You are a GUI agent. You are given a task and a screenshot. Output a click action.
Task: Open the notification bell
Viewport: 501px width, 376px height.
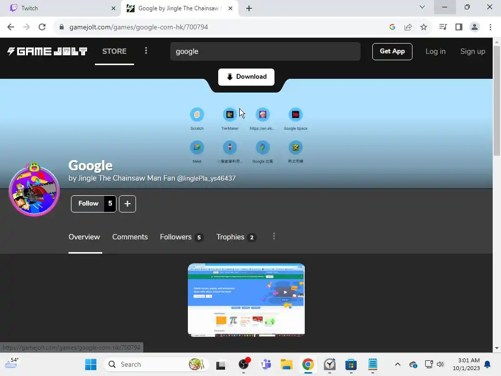pos(488,364)
